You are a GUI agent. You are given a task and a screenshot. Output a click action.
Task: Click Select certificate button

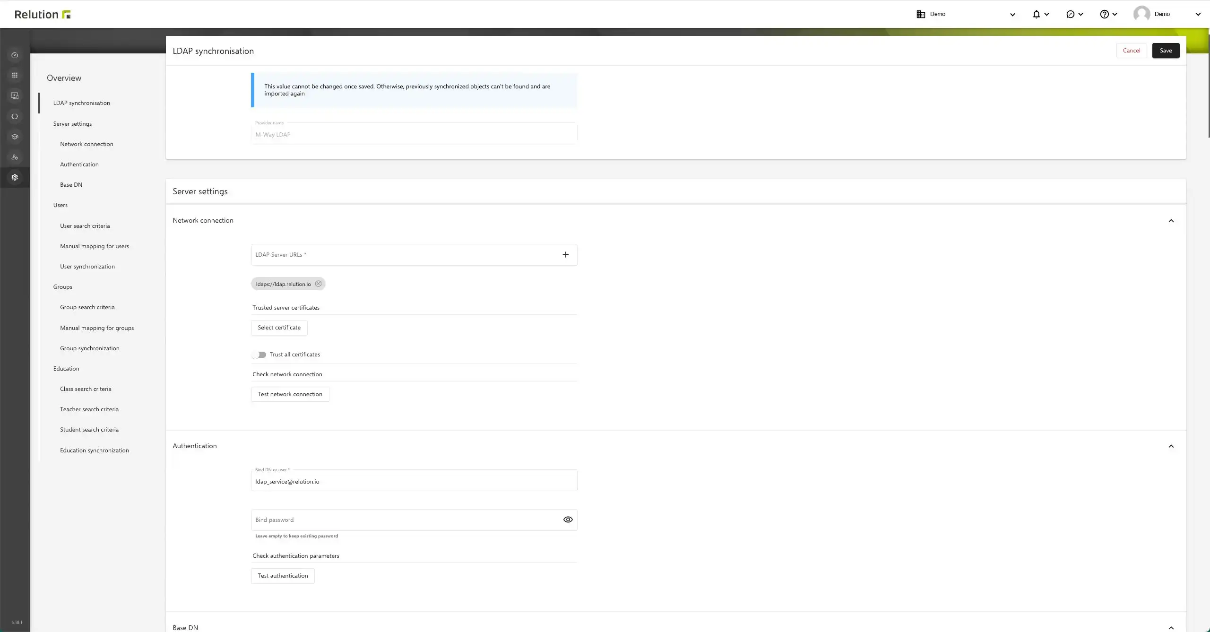(279, 328)
